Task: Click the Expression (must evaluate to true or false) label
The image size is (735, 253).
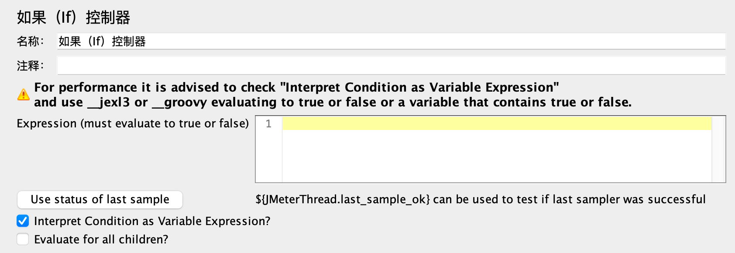Action: coord(133,124)
